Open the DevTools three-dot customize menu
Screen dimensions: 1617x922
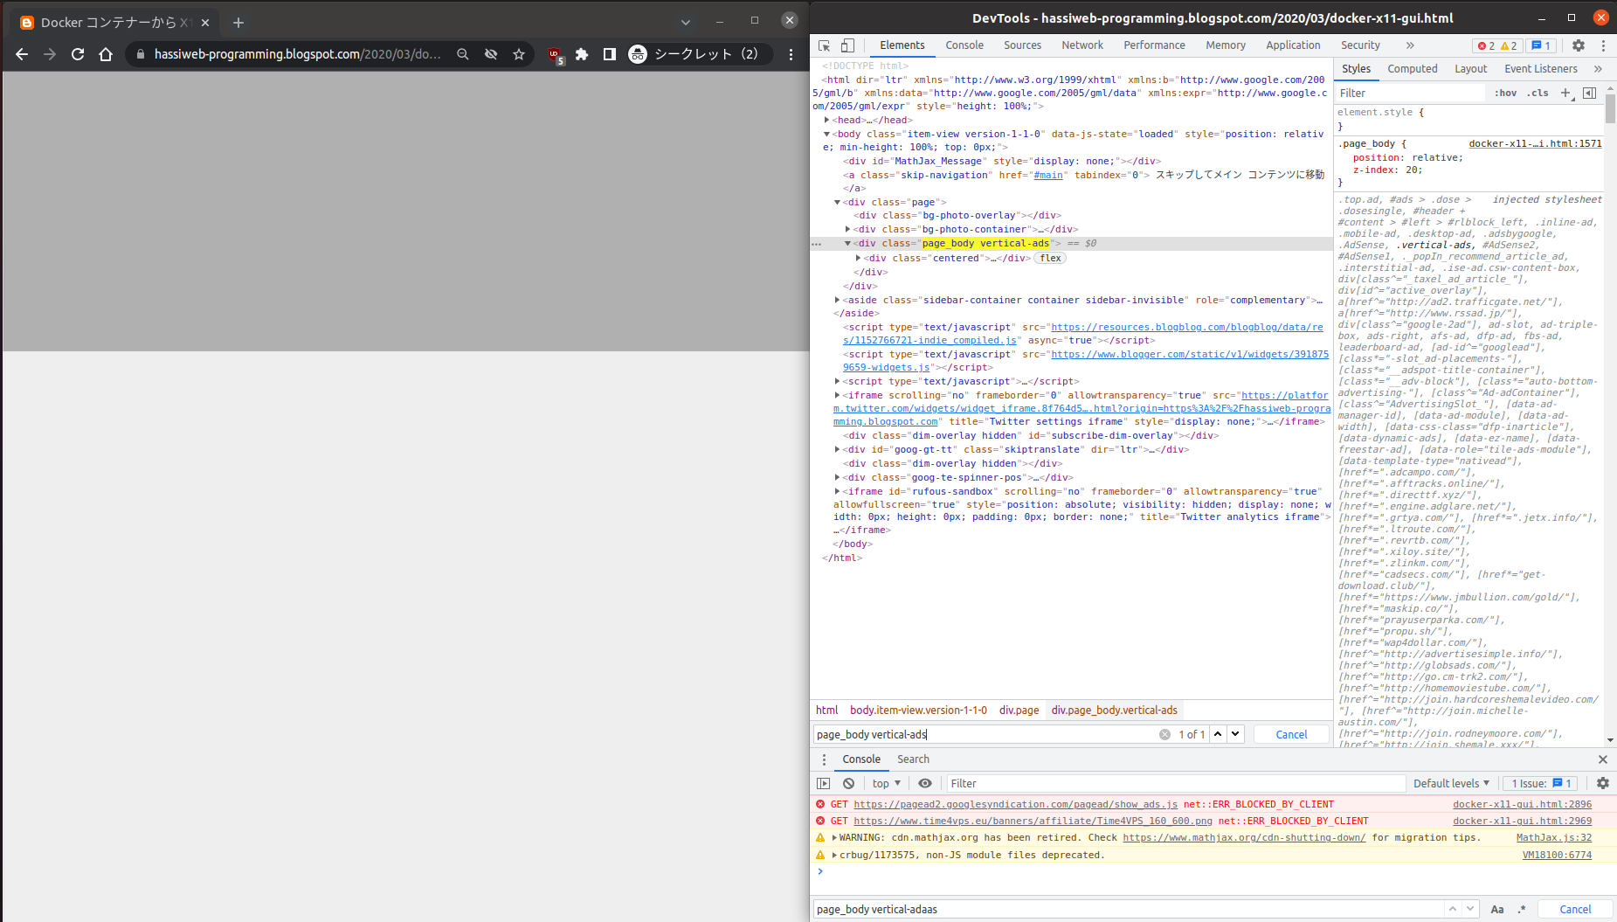(x=1603, y=45)
